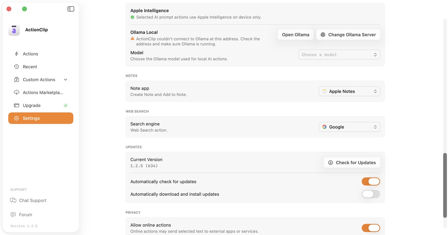Click the vertical scrollbar thumb
Screen dimensions: 448x235
445,185
